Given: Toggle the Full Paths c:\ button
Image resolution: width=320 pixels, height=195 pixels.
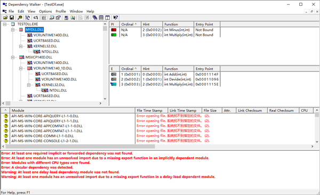Looking at the screenshot, I should tap(36, 18).
